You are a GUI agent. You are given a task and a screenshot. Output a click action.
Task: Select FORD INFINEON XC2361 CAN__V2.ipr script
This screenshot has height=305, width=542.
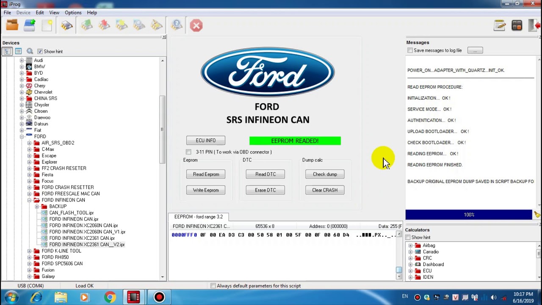point(86,244)
